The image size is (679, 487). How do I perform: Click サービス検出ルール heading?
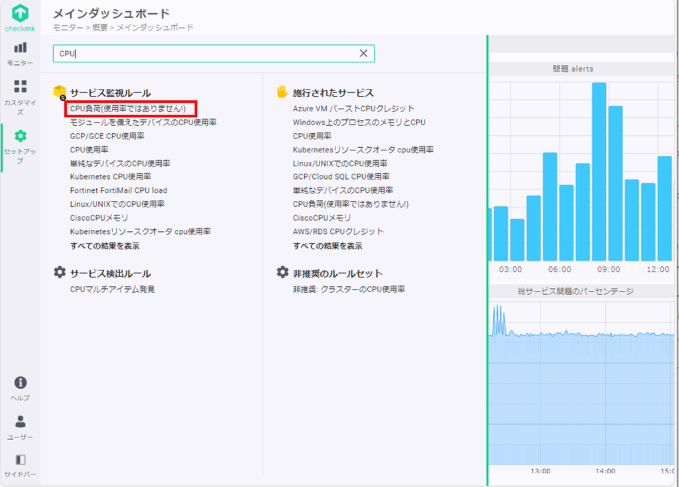111,274
